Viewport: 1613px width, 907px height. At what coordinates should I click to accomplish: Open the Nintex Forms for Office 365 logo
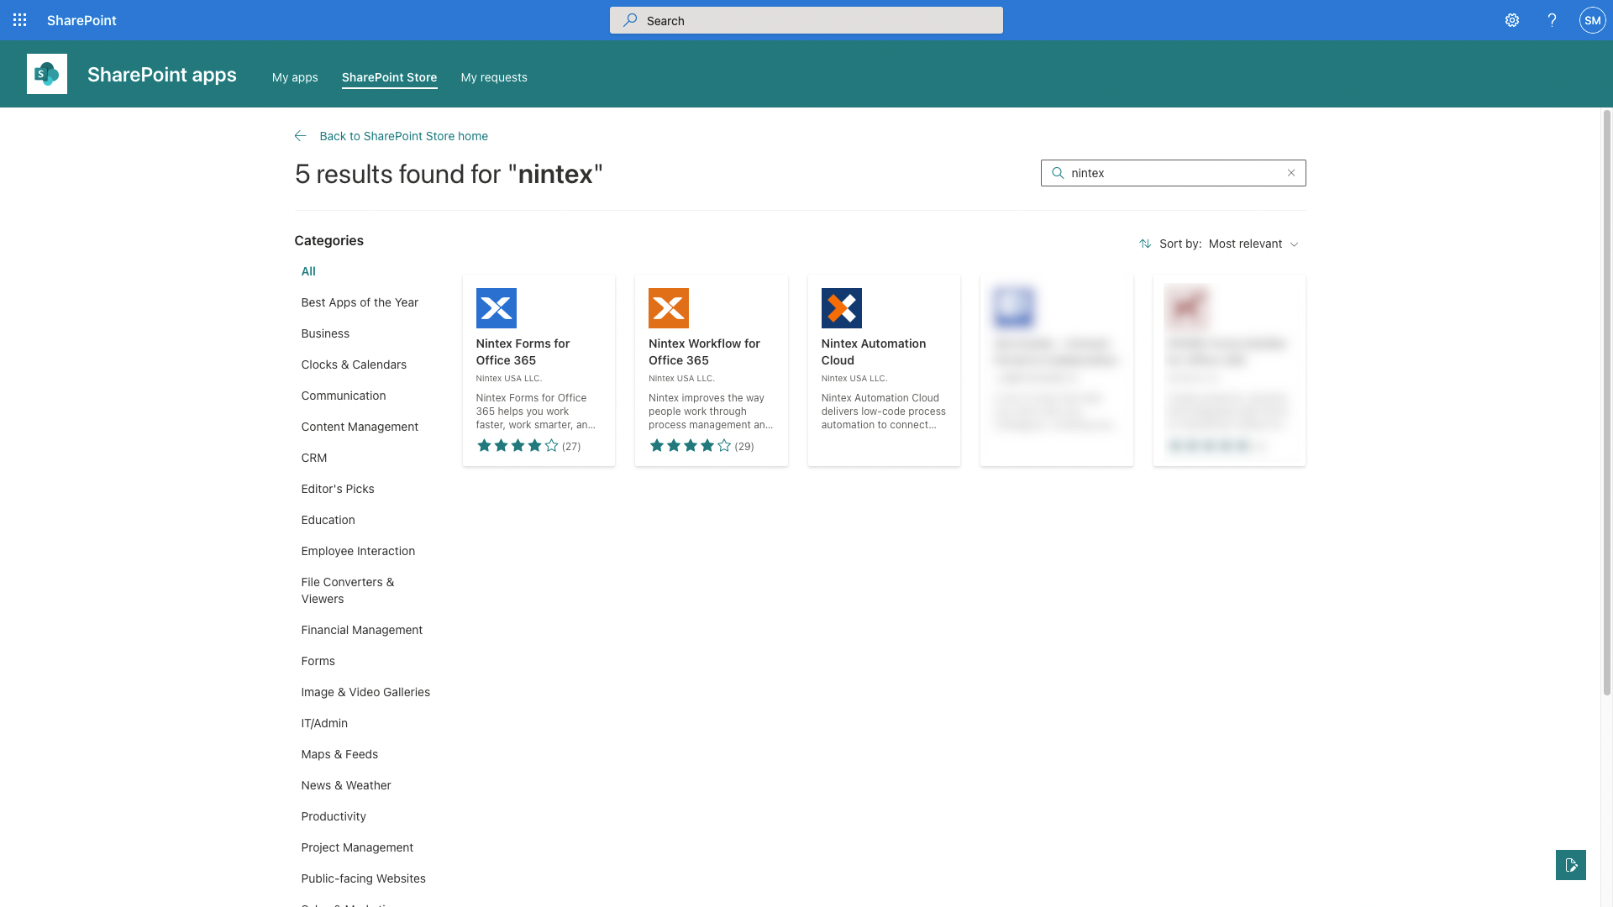(x=497, y=308)
